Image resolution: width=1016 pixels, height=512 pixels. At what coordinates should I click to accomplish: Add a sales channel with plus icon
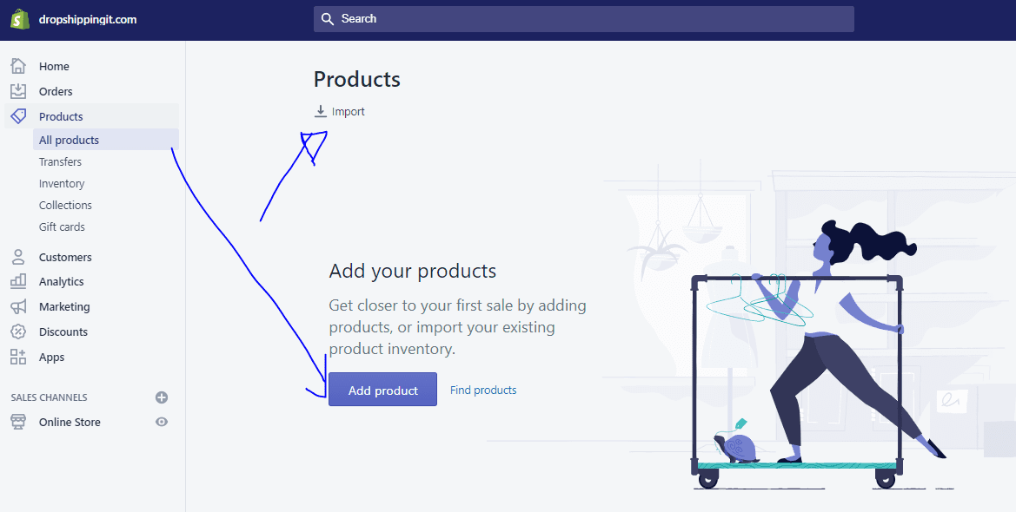tap(162, 397)
